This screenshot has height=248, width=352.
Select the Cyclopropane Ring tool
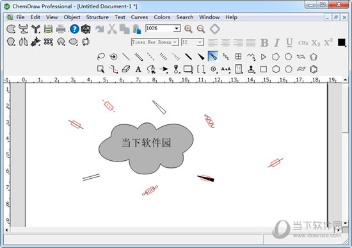[263, 56]
